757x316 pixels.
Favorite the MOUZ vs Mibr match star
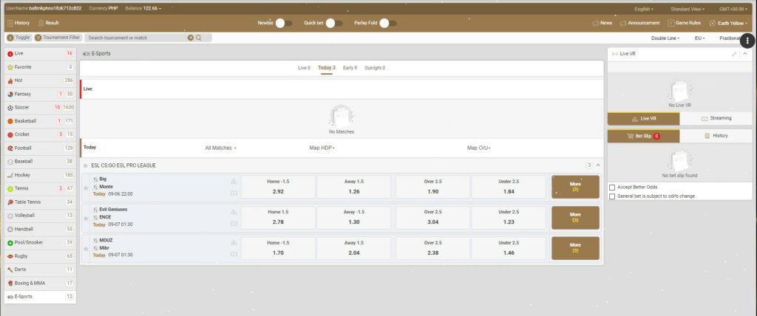point(86,249)
